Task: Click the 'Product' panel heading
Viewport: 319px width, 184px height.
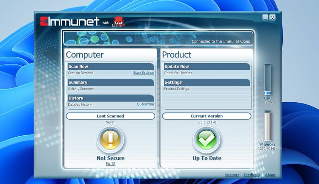Action: pyautogui.click(x=177, y=55)
